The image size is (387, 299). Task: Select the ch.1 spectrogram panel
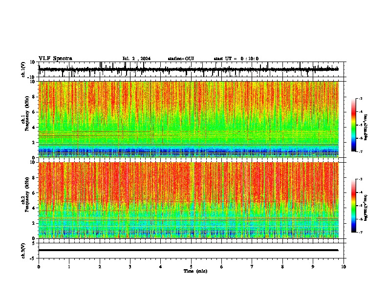(189, 119)
